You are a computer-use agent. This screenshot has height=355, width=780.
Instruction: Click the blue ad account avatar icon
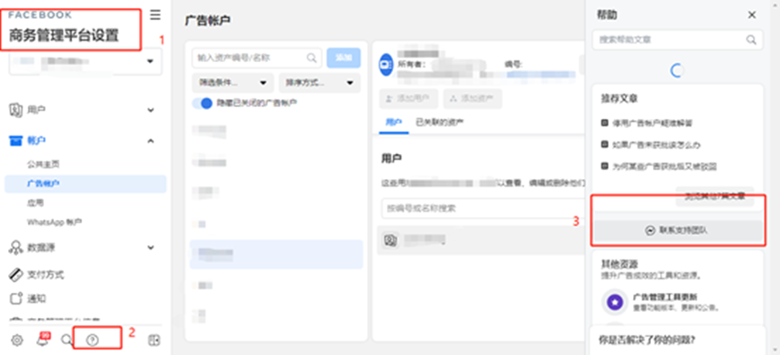point(386,65)
